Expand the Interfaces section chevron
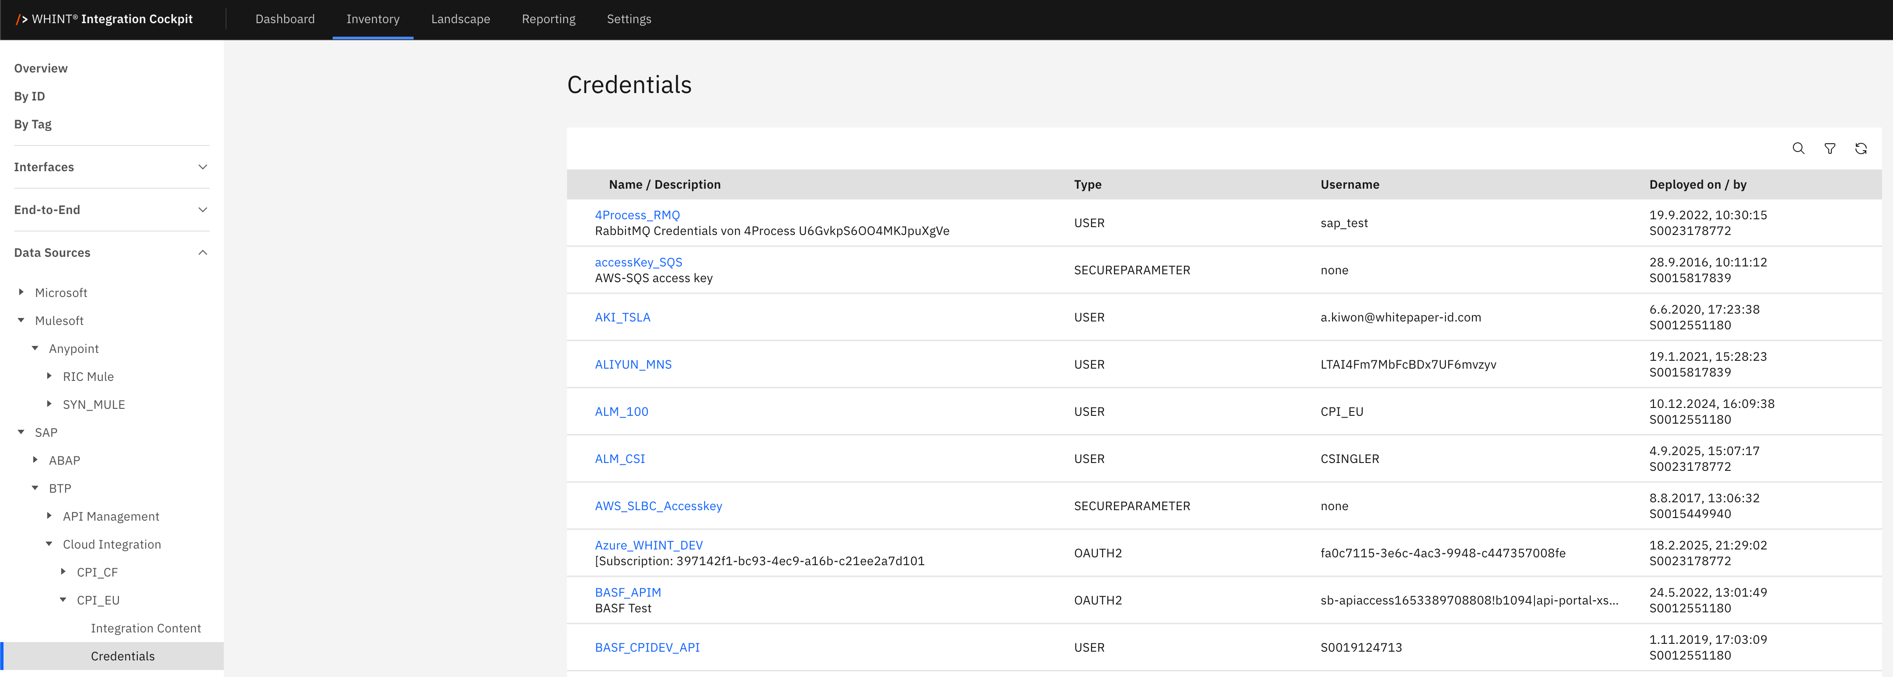The height and width of the screenshot is (677, 1893). [203, 167]
